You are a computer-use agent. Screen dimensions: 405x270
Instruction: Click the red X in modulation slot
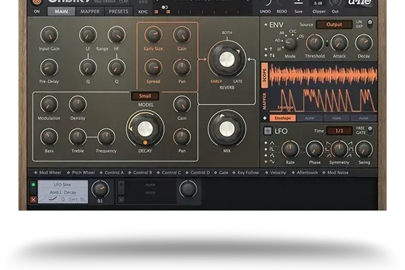[33, 200]
